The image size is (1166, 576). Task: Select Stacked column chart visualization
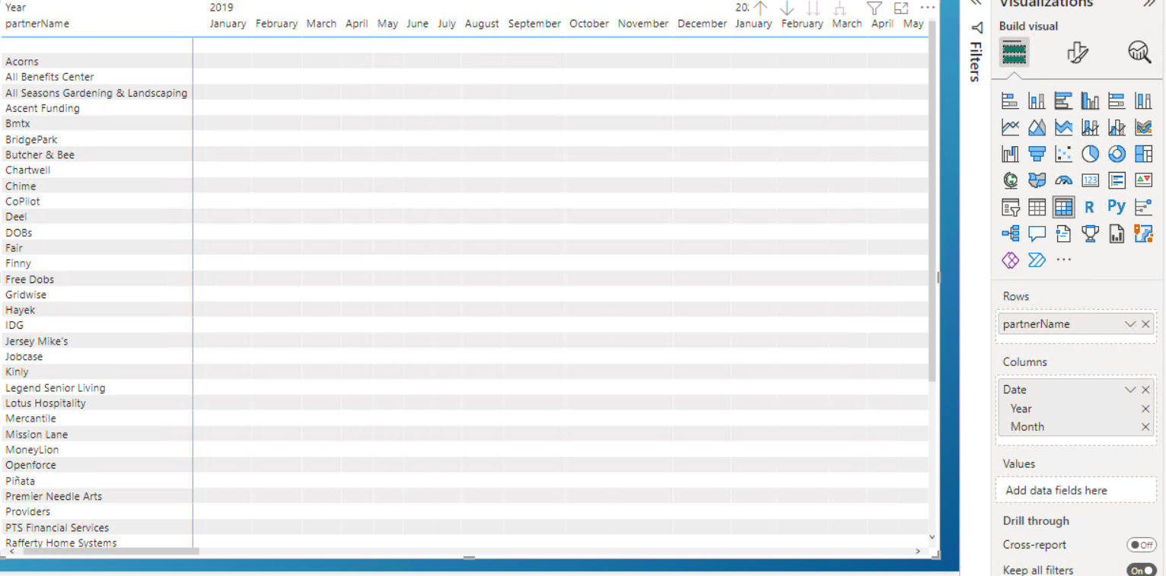(x=1037, y=100)
